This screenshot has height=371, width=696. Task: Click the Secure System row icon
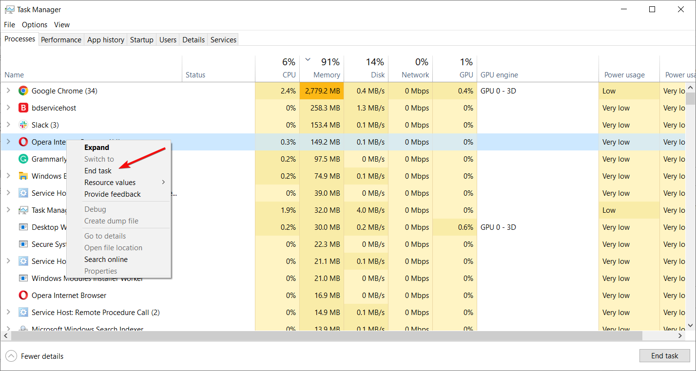click(23, 244)
